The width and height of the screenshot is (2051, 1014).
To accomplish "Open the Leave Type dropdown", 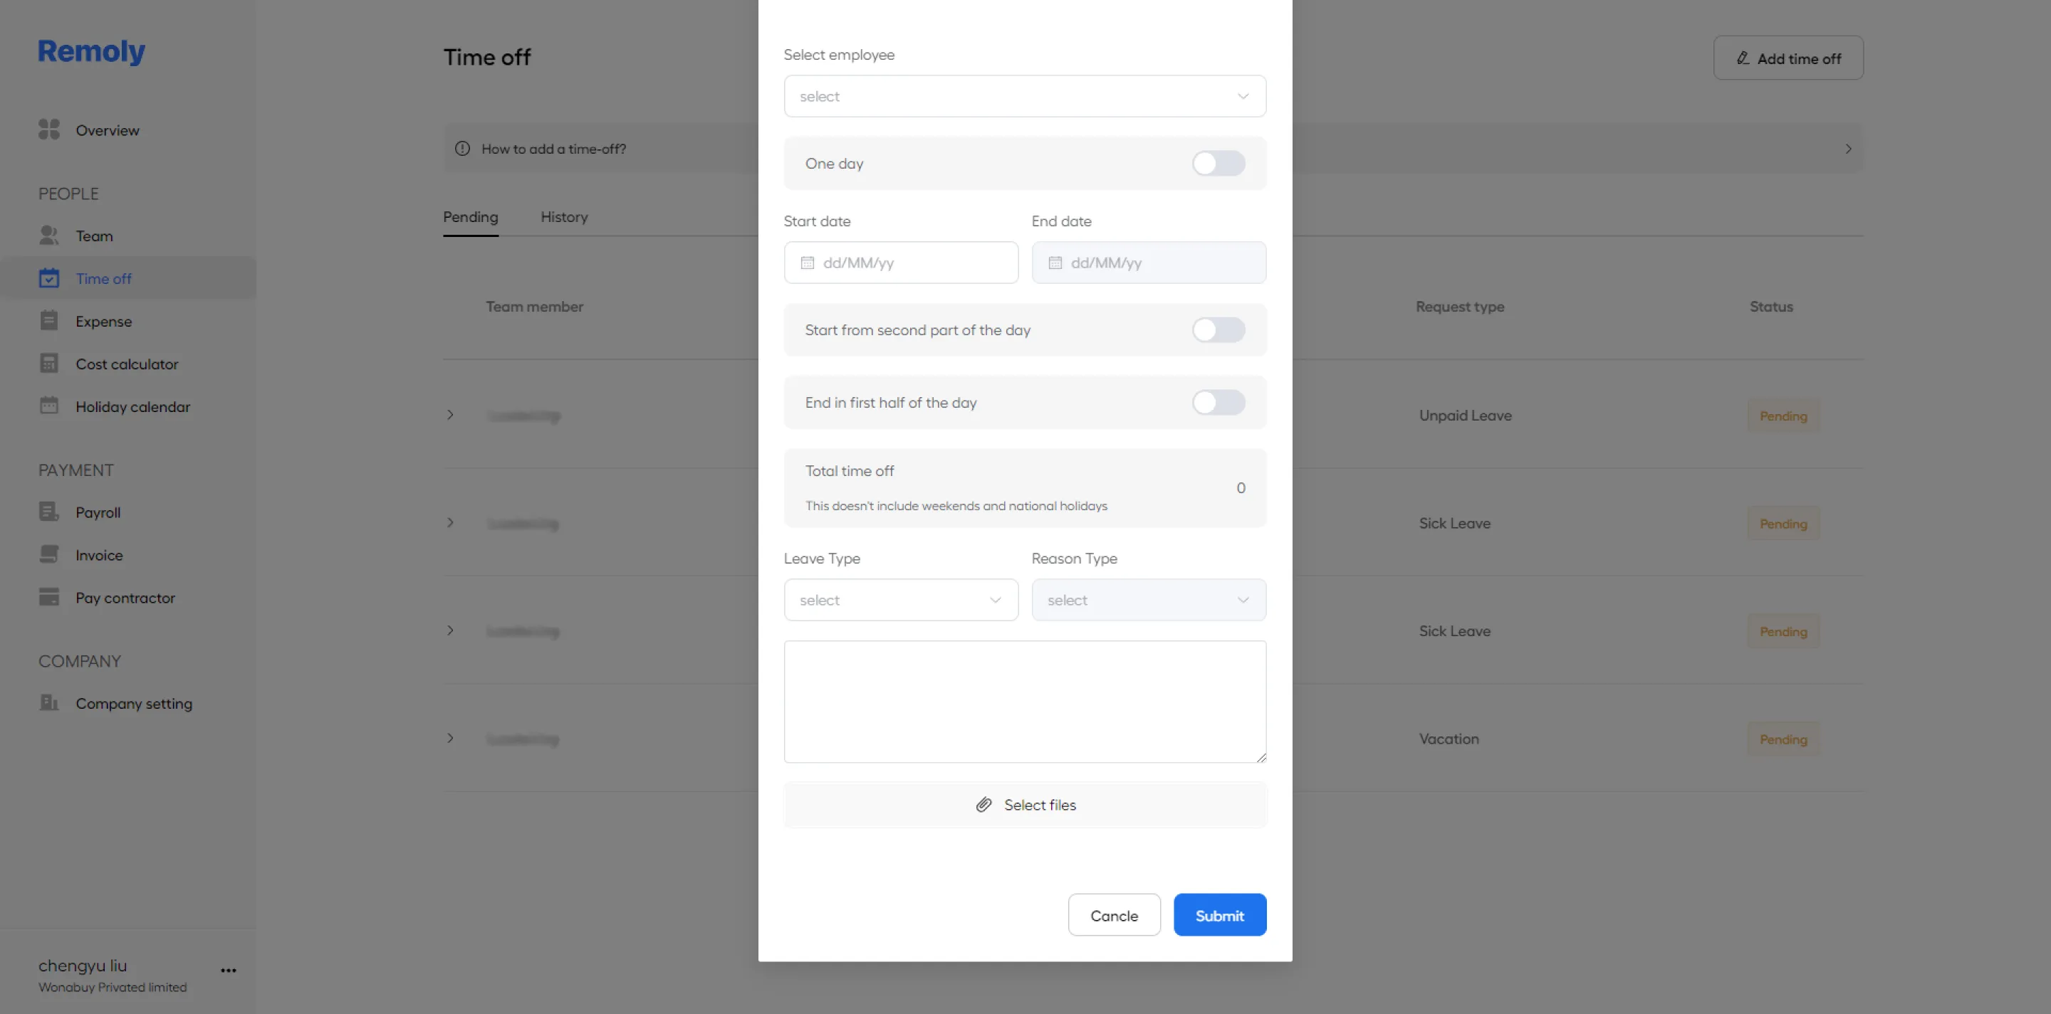I will (900, 600).
